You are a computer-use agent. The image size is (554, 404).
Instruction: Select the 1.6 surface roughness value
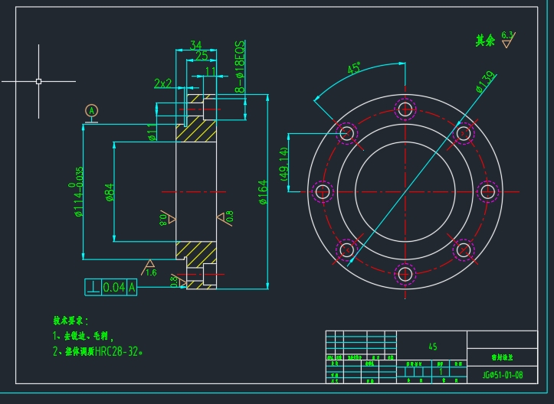coord(151,272)
